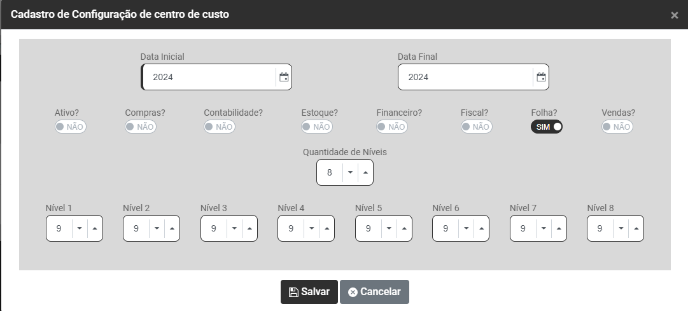Click the Salvar button
The height and width of the screenshot is (311, 688).
[309, 292]
